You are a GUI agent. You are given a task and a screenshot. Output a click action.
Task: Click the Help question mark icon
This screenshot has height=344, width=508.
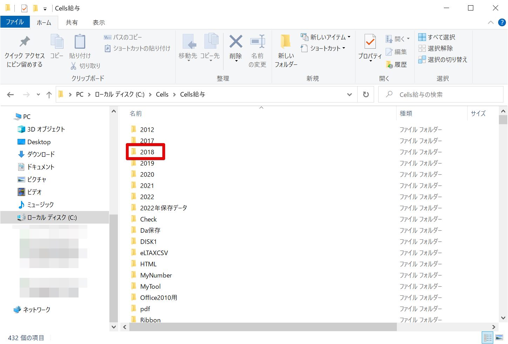click(502, 22)
